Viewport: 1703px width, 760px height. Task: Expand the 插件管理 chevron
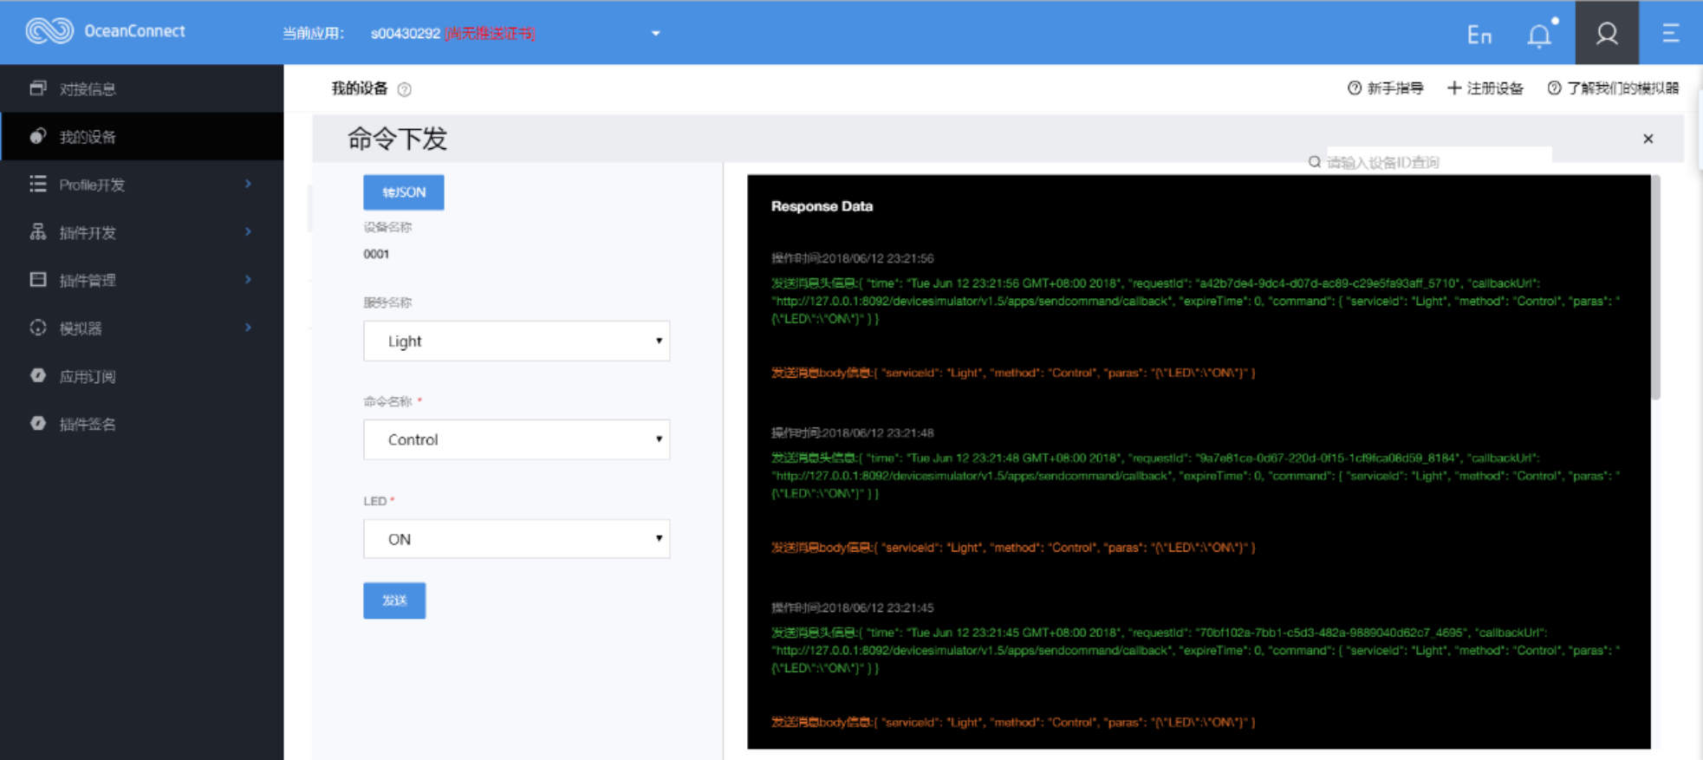pyautogui.click(x=249, y=279)
